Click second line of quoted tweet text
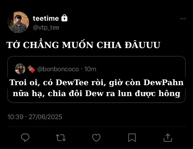The image size is (193, 149). [x=96, y=93]
